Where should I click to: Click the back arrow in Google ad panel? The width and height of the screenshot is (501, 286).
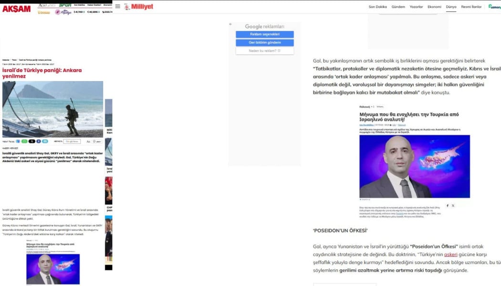(230, 24)
